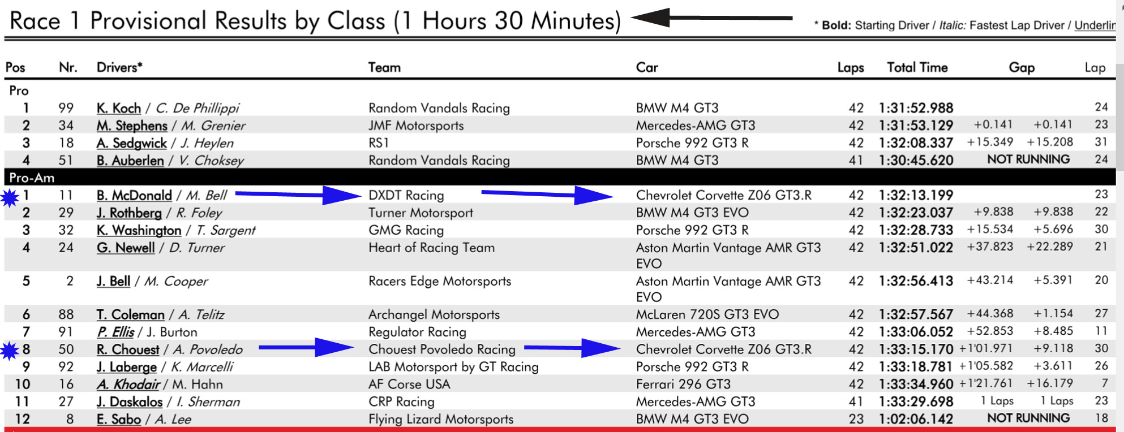Click blue arrow right of DXDT Racing text
The image size is (1124, 432).
pyautogui.click(x=547, y=195)
